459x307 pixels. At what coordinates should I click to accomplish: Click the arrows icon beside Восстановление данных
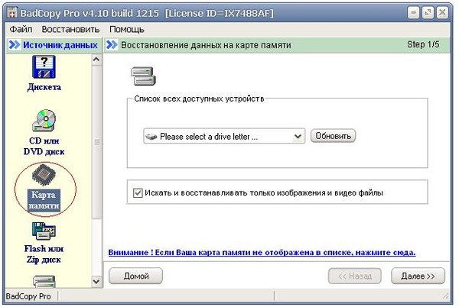coord(112,45)
